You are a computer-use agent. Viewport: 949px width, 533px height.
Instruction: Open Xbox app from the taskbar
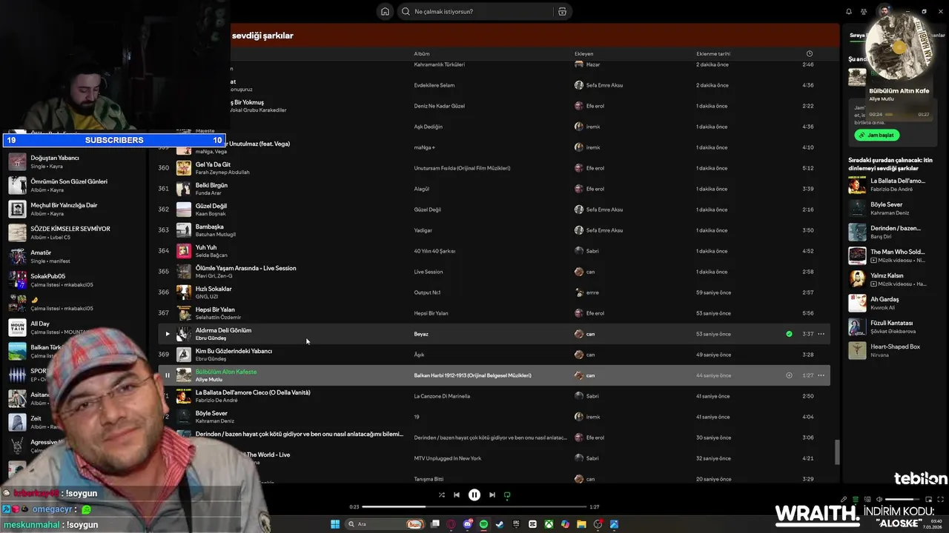pos(549,524)
